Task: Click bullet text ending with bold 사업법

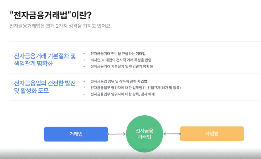Action: [119, 81]
